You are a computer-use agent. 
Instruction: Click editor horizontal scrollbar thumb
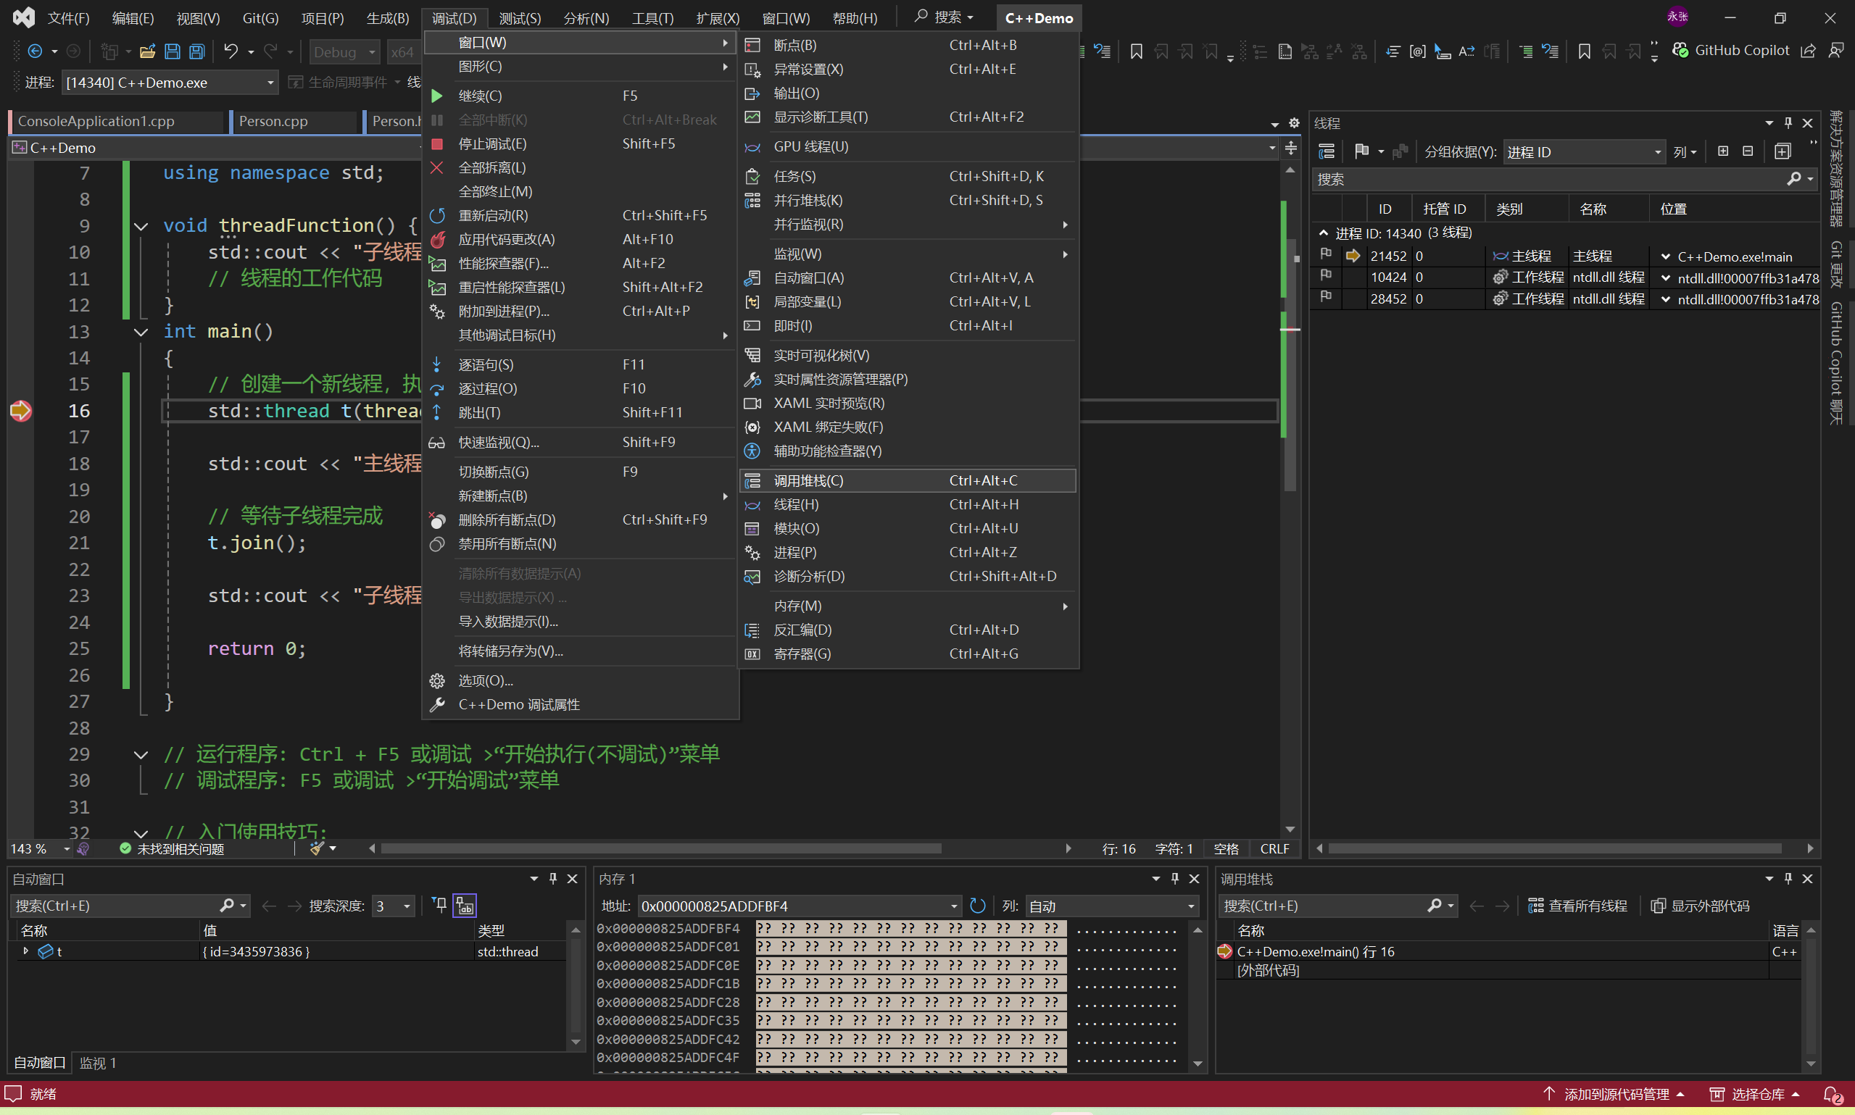661,849
